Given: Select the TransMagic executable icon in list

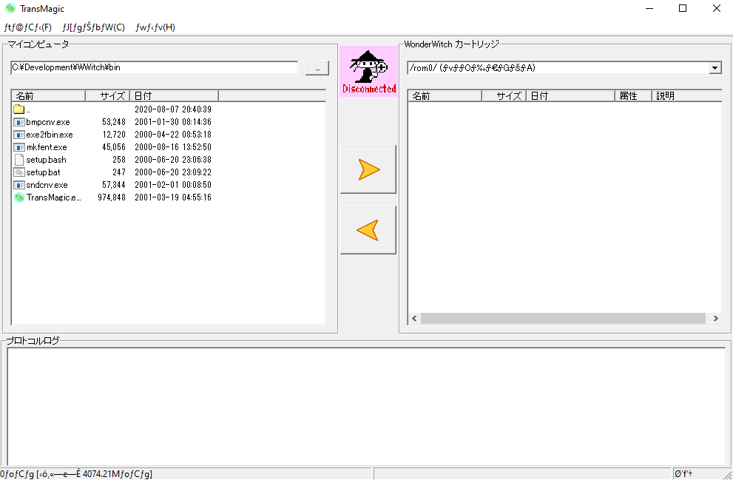Looking at the screenshot, I should coord(19,197).
